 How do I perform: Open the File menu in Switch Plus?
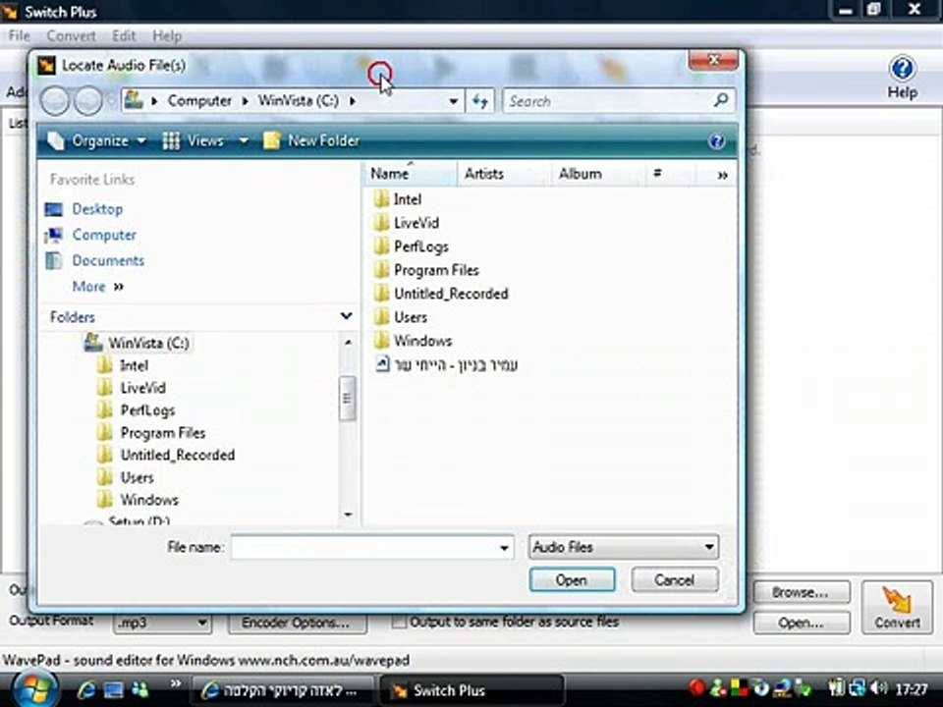(x=20, y=36)
